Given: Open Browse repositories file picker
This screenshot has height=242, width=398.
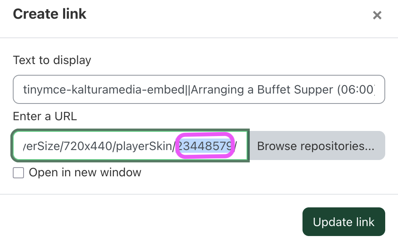Looking at the screenshot, I should (x=316, y=146).
